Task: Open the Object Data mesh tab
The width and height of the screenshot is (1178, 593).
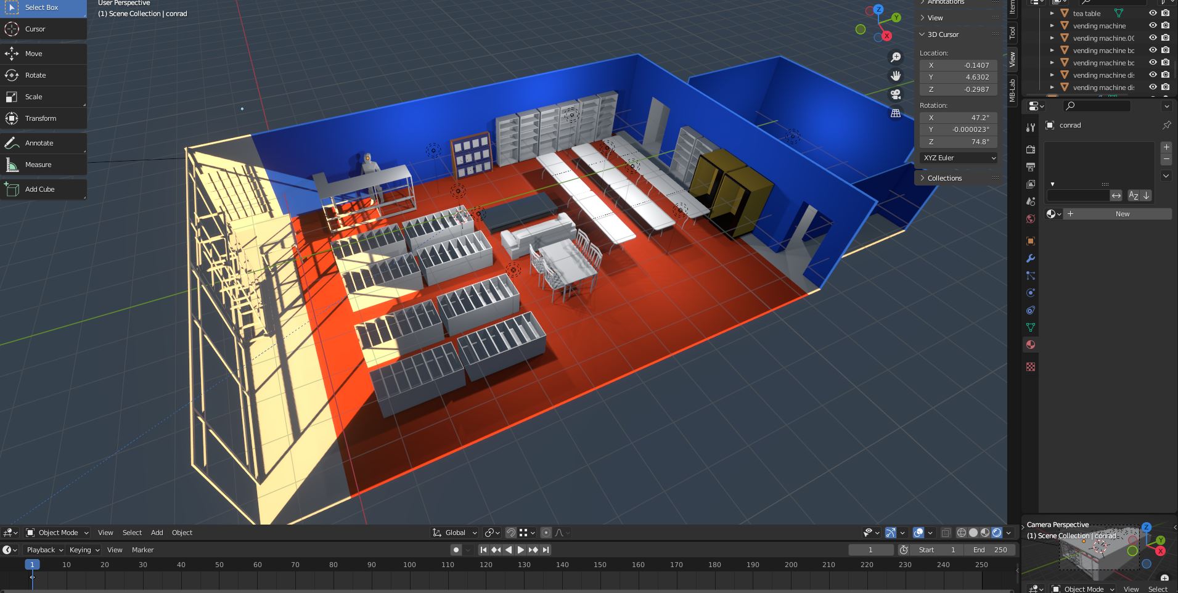Action: 1030,327
